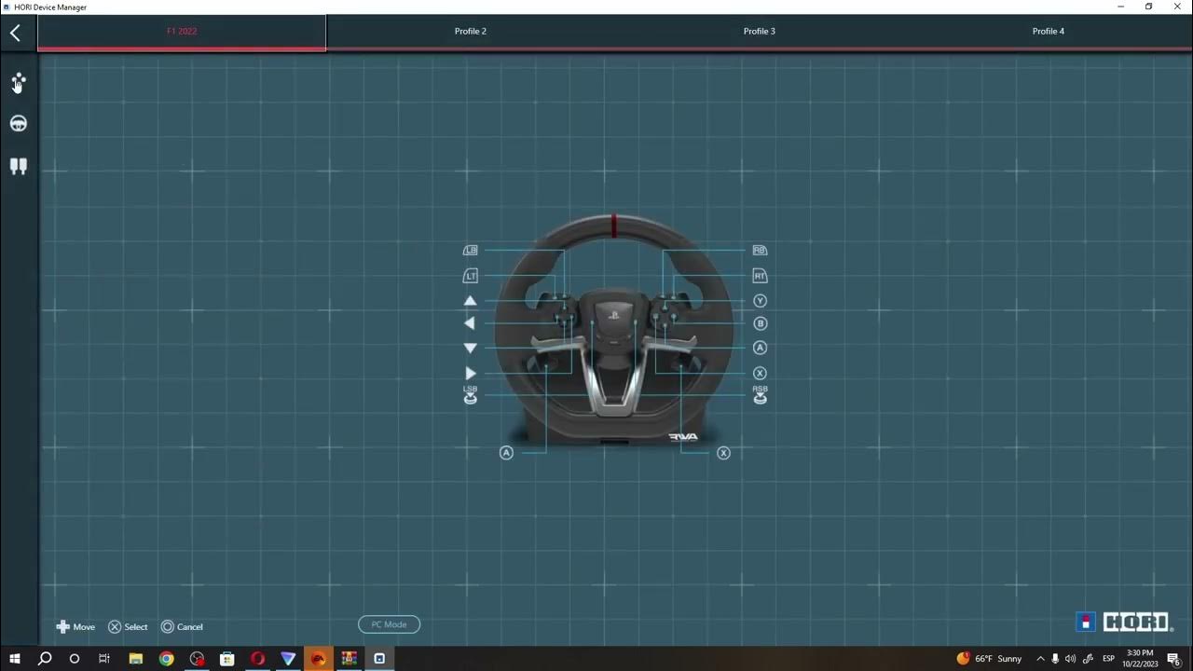Click the Select control hint at bottom
The width and height of the screenshot is (1193, 671).
click(129, 626)
